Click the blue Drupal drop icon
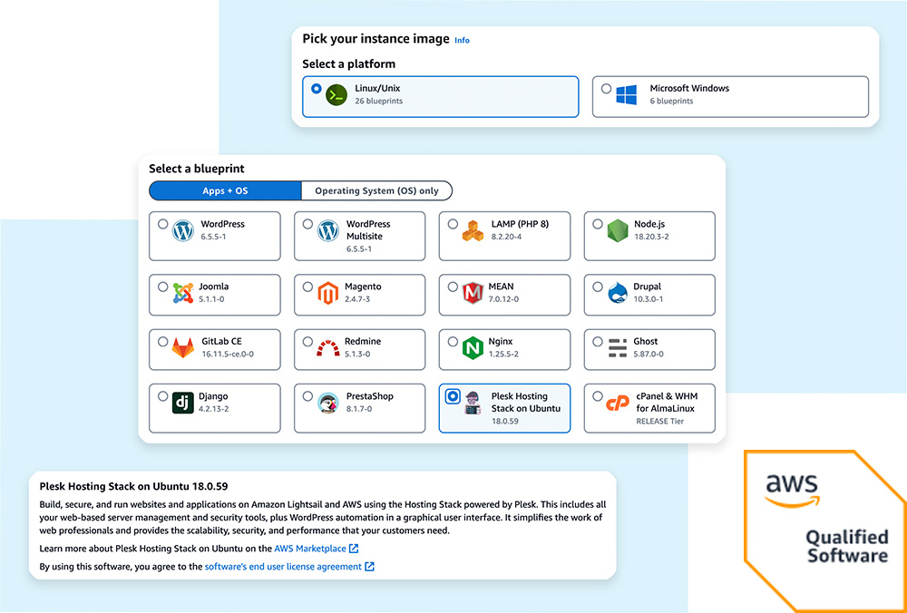The height and width of the screenshot is (613, 907). pos(618,293)
